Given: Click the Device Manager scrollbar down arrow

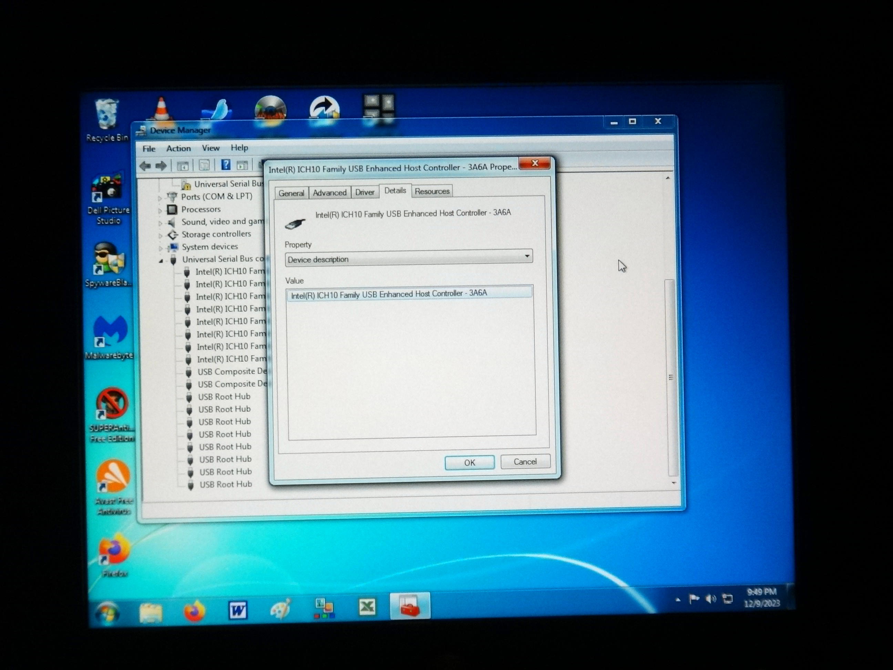Looking at the screenshot, I should [x=674, y=483].
